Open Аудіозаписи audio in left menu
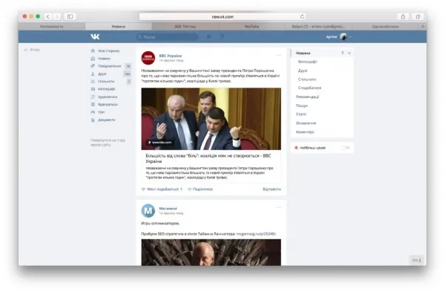445x292 pixels. click(104, 97)
